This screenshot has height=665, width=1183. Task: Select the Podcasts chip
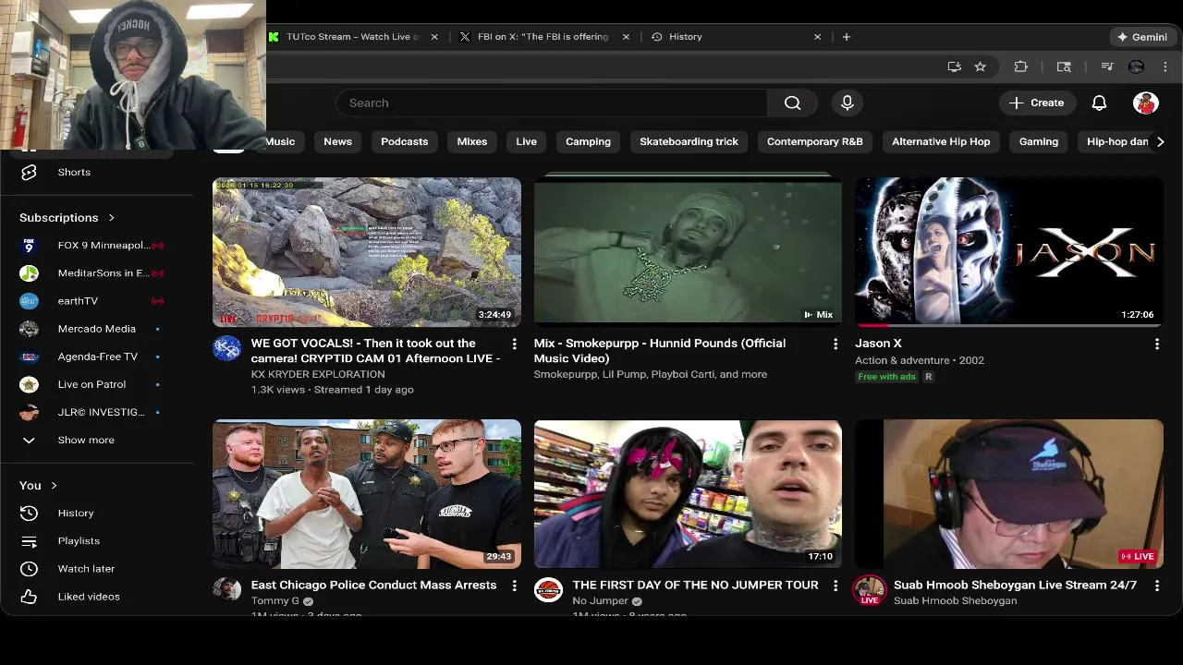click(405, 141)
